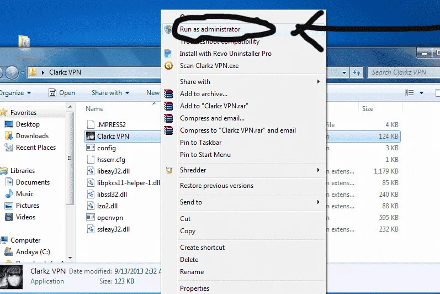The image size is (440, 294).
Task: Select Create shortcut
Action: click(x=202, y=248)
